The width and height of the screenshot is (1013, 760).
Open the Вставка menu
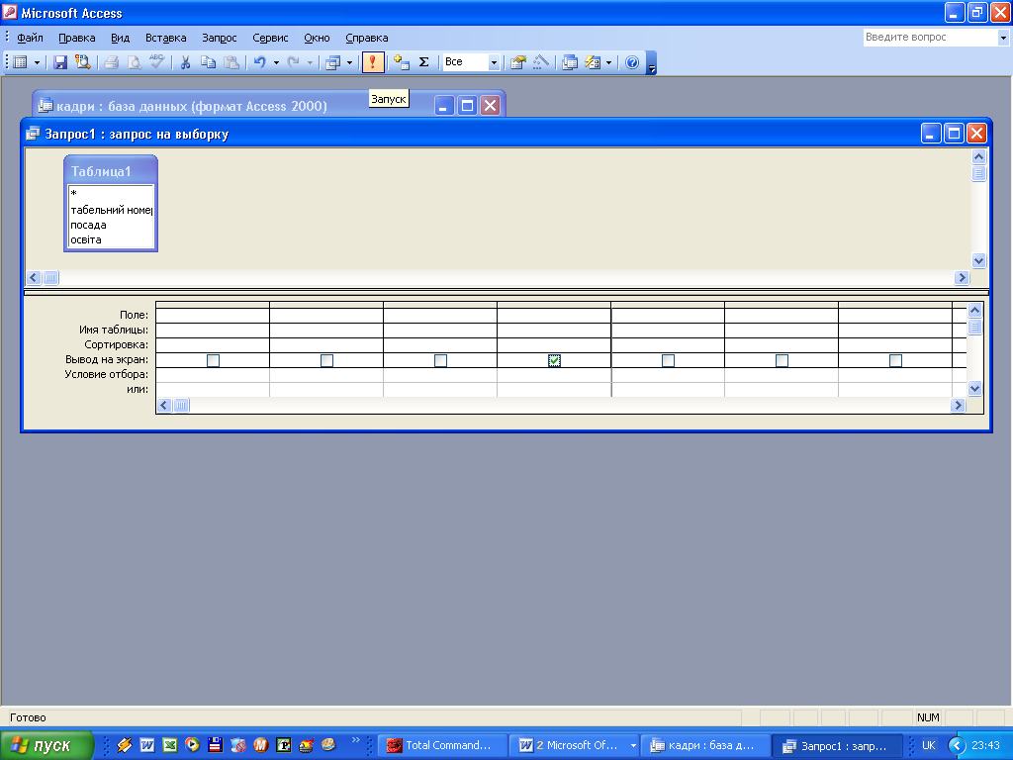pos(165,38)
